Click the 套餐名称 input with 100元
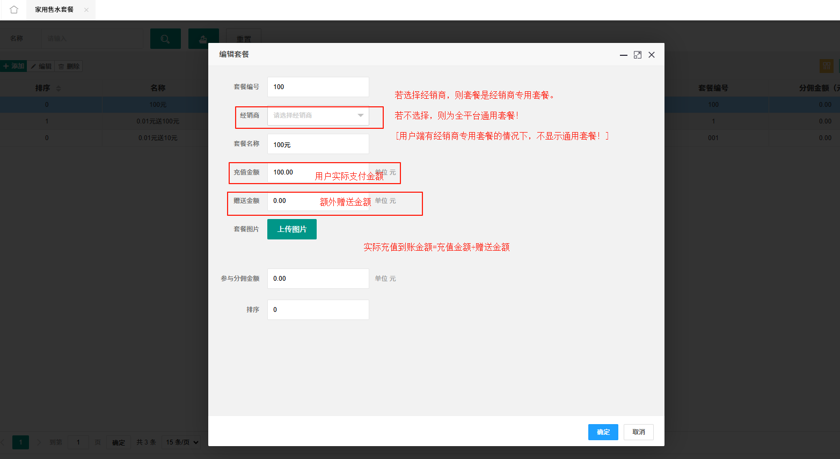This screenshot has height=459, width=840. point(318,144)
